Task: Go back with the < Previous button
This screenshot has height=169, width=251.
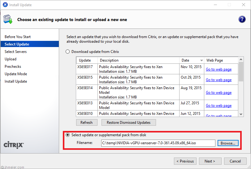Action: click(185, 161)
